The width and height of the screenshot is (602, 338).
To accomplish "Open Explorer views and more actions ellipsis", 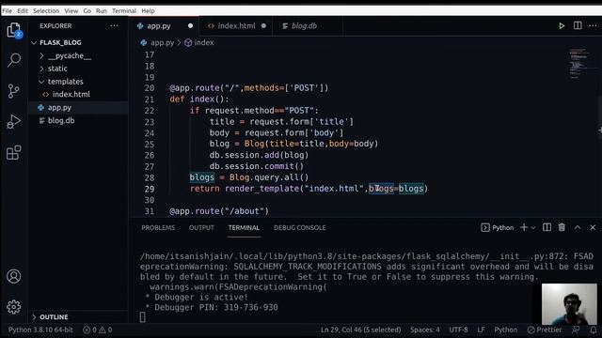I will 115,25.
